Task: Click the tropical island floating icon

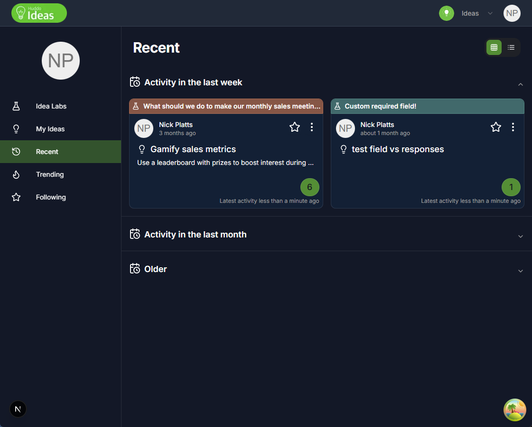Action: click(x=515, y=410)
